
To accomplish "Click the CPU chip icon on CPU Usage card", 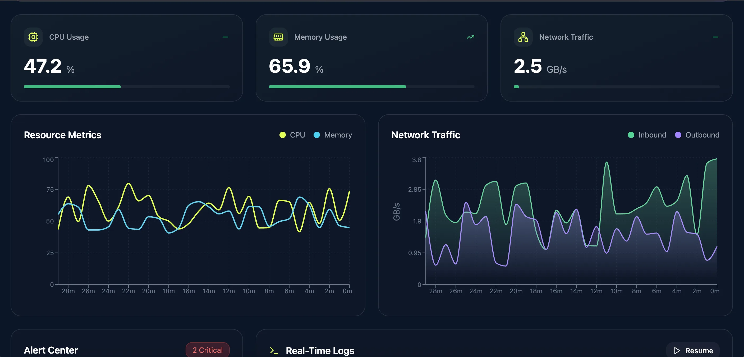I will 33,37.
